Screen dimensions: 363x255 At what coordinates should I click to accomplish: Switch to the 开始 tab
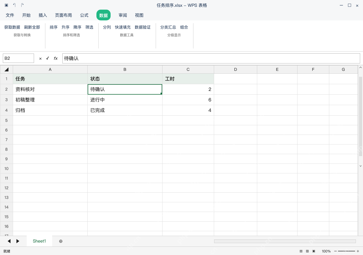(26, 15)
